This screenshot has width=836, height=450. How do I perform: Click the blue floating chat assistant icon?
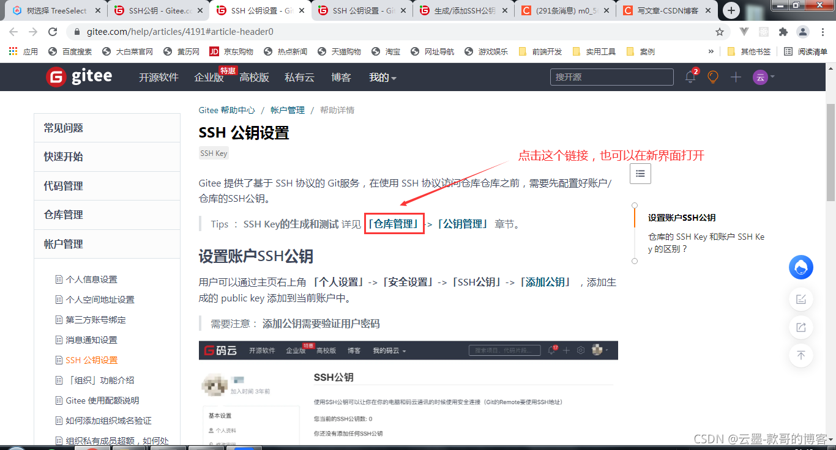tap(801, 267)
